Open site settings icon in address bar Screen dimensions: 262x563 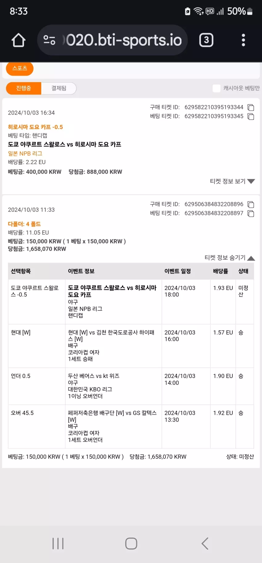point(49,40)
